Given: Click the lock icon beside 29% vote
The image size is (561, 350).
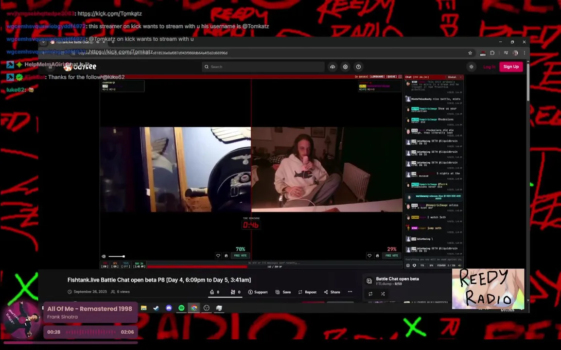Looking at the screenshot, I should [x=377, y=256].
